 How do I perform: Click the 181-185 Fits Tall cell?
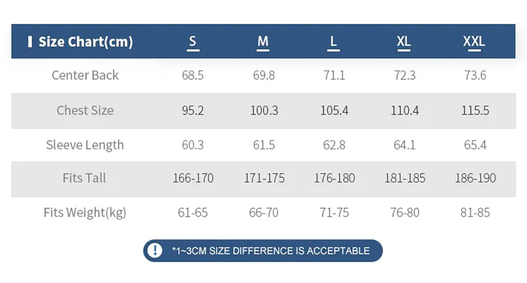pyautogui.click(x=405, y=178)
